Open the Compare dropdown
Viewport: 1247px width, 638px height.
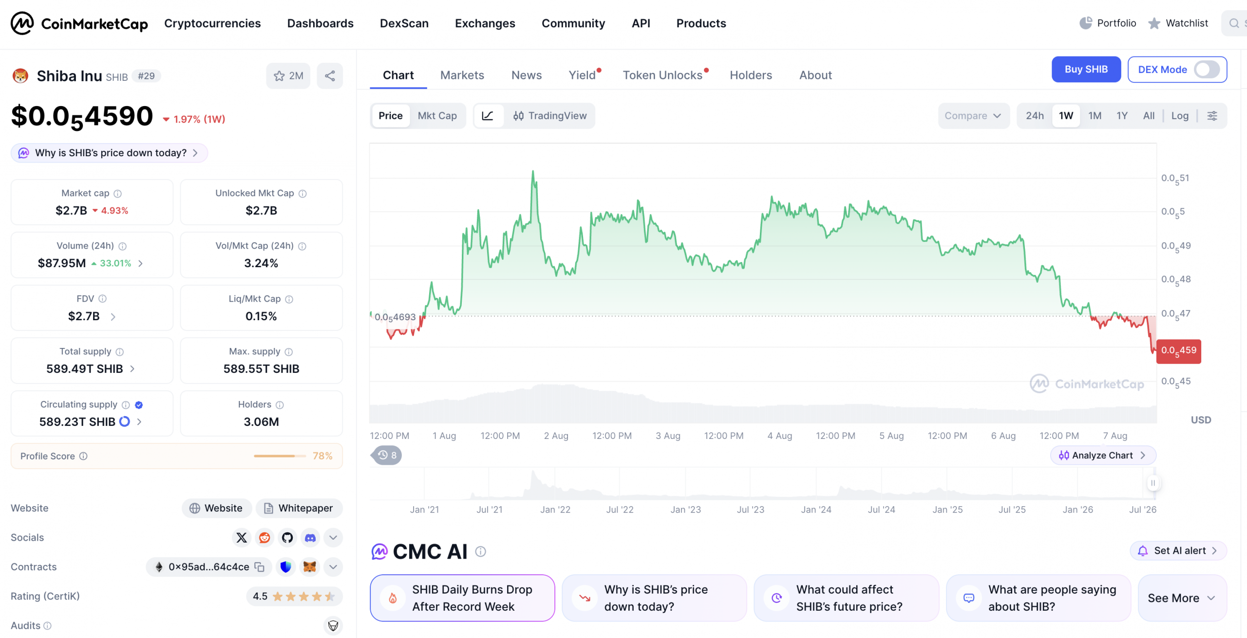click(973, 116)
